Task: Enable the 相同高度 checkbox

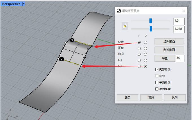Action: coord(157,89)
